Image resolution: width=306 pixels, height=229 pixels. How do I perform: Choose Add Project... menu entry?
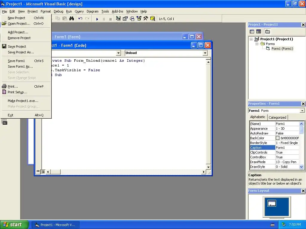coord(26,32)
